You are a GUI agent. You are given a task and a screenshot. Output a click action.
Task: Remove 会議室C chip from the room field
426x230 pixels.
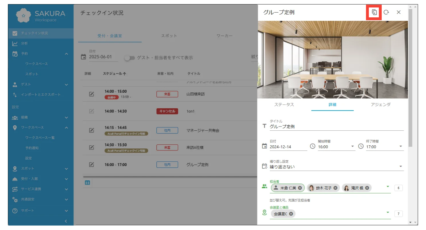point(291,214)
